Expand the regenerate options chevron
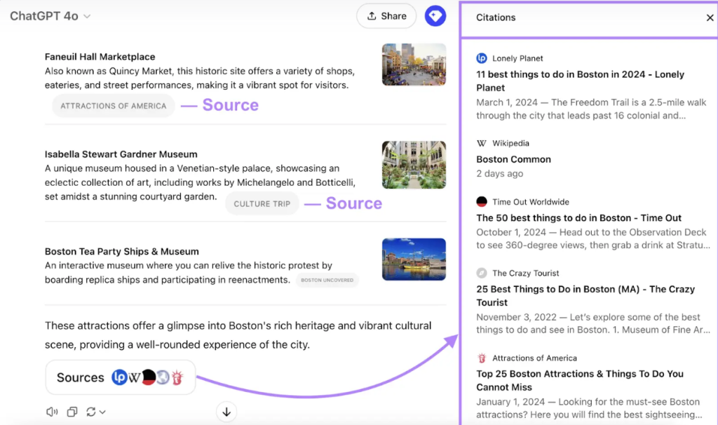This screenshot has width=718, height=425. click(x=102, y=412)
